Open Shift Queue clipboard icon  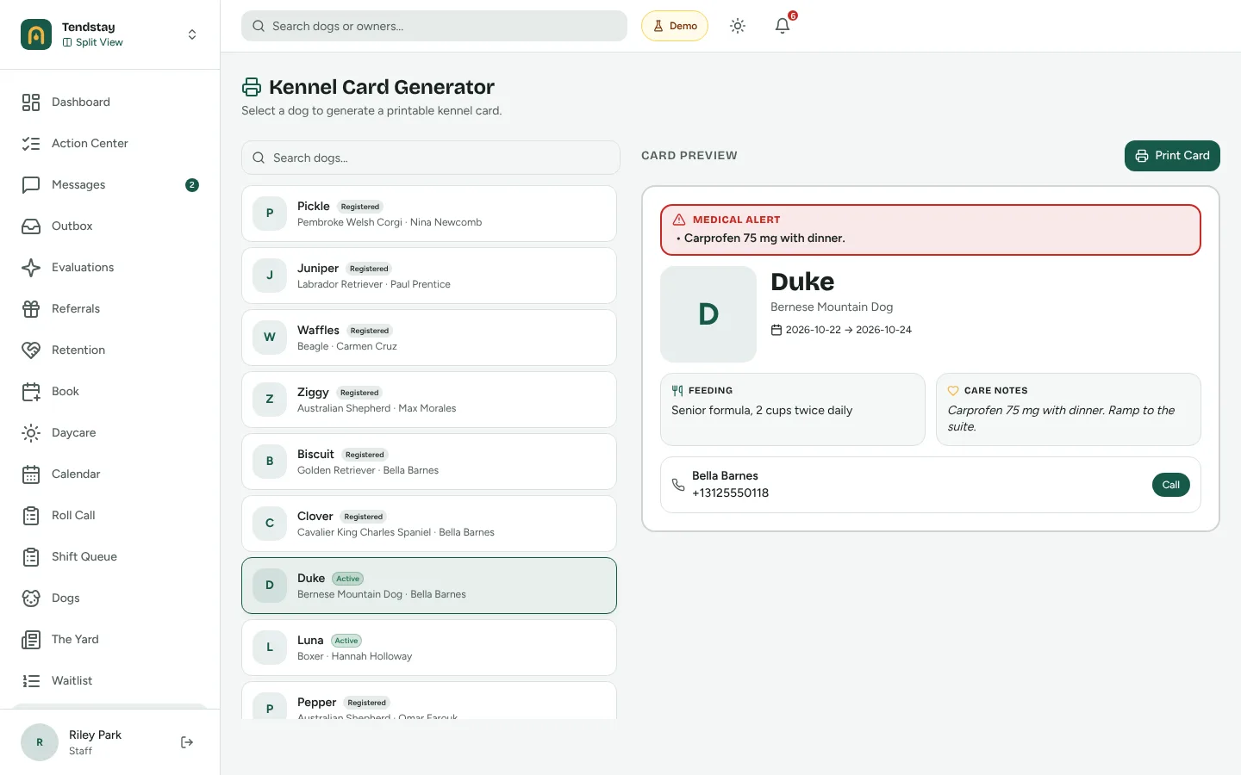[x=31, y=557]
